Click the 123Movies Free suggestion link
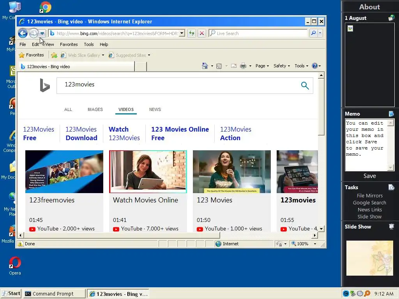399x299 pixels. pyautogui.click(x=39, y=134)
